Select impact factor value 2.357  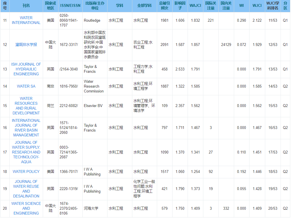tap(180, 106)
